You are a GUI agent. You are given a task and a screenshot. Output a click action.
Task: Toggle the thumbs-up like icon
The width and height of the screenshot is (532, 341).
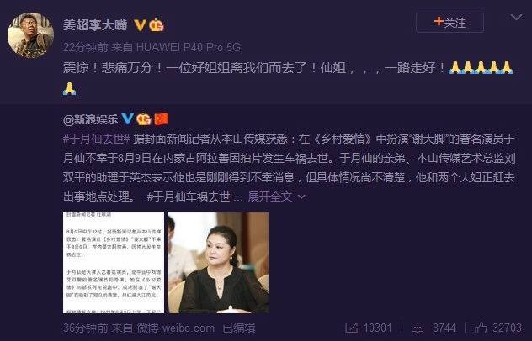481,328
